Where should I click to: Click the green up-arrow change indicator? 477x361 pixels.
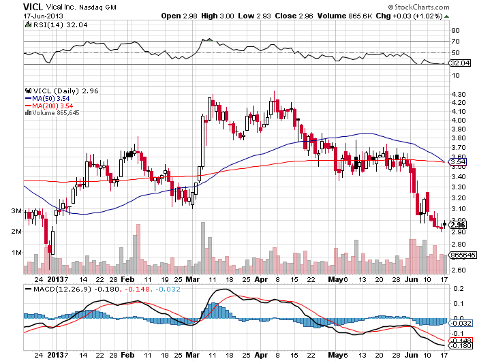pyautogui.click(x=446, y=16)
